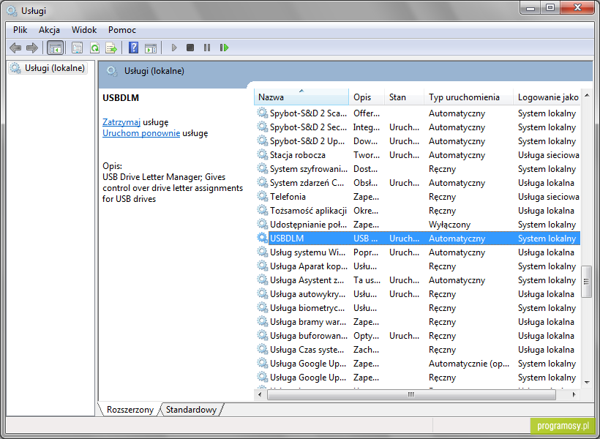This screenshot has height=439, width=600.
Task: Click the left arrow of the horizontal scrollbar
Action: 260,394
